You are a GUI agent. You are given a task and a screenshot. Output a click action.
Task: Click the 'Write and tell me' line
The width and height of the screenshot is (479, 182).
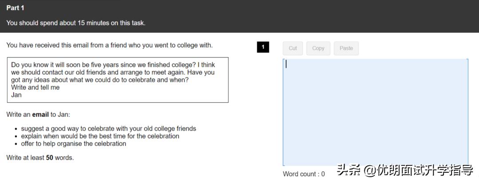(35, 87)
